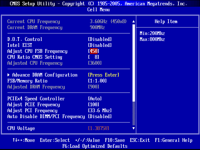Select the Adjust CPU FSB Frequency label
The image size is (200, 150).
pos(37,51)
